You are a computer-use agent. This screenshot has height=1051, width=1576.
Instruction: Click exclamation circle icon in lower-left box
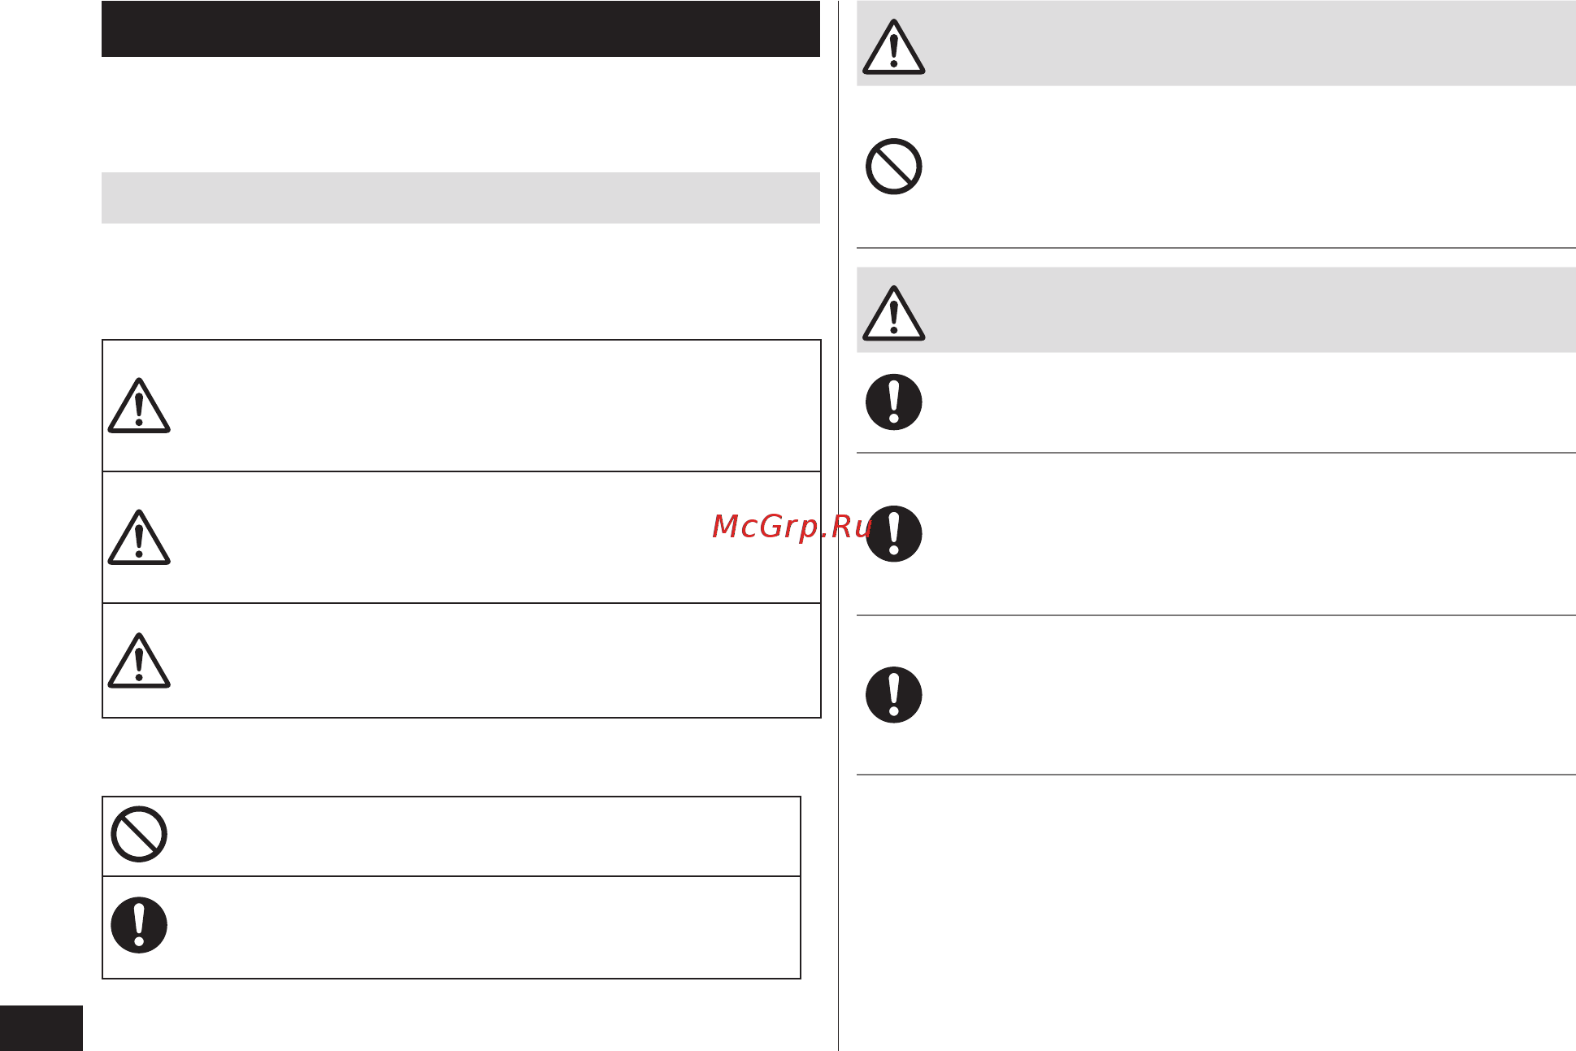pyautogui.click(x=139, y=925)
